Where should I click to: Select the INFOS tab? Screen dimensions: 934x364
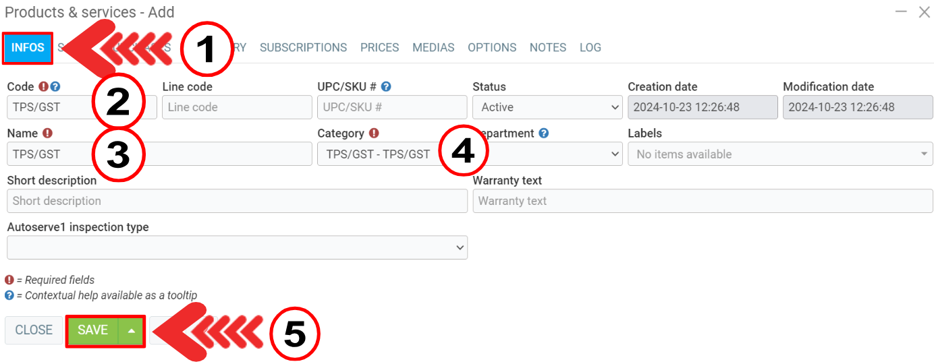coord(28,48)
